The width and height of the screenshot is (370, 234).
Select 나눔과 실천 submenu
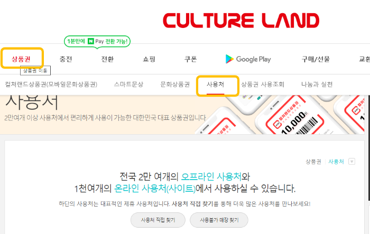[317, 84]
